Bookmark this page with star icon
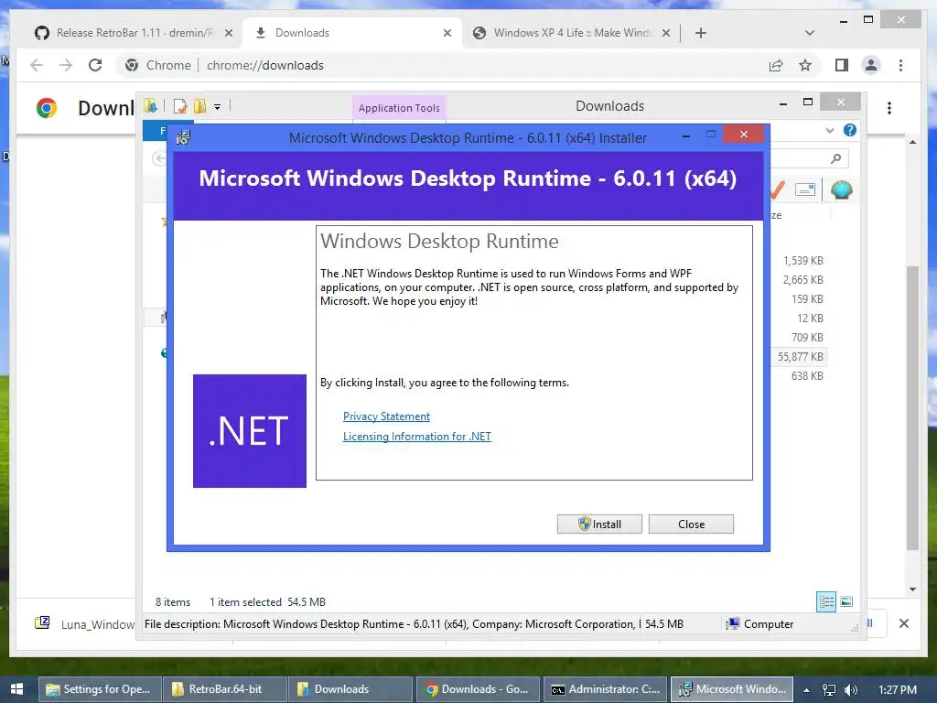 (x=805, y=65)
